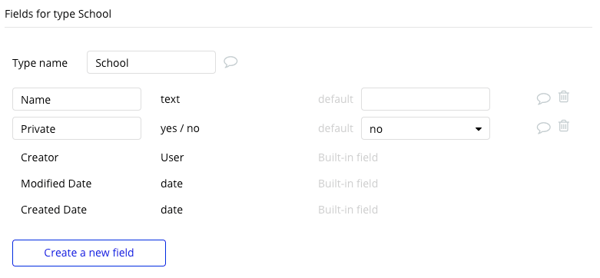Select the Modified Date built-in field
This screenshot has height=278, width=600.
click(x=56, y=184)
